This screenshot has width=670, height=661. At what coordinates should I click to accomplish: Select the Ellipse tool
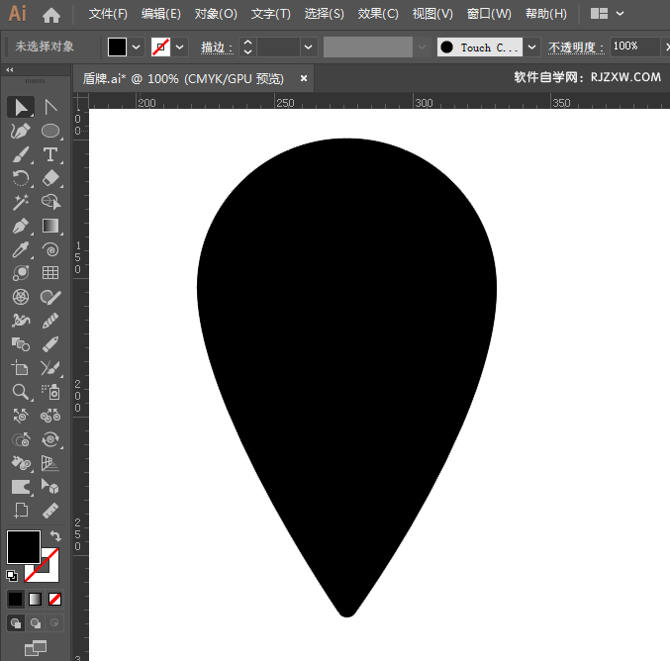(50, 131)
